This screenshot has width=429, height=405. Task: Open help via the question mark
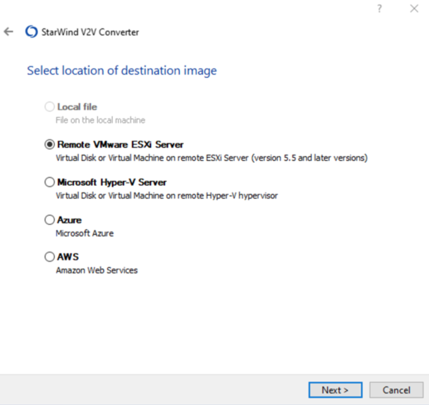[x=379, y=9]
